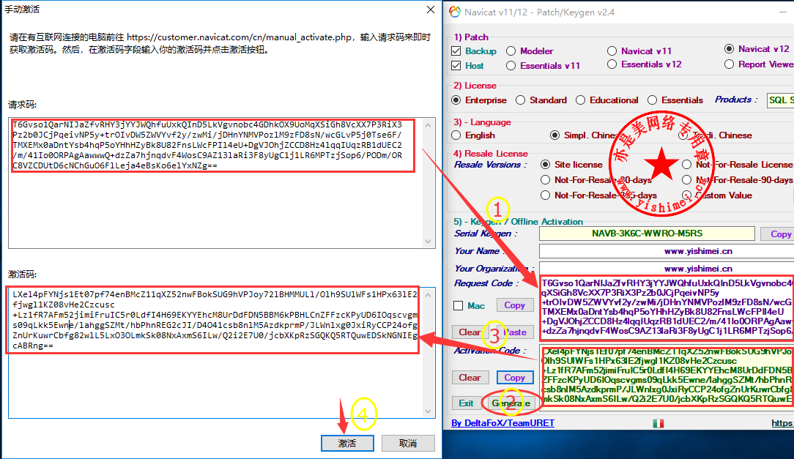
Task: Click the 取消 button
Action: 408,444
